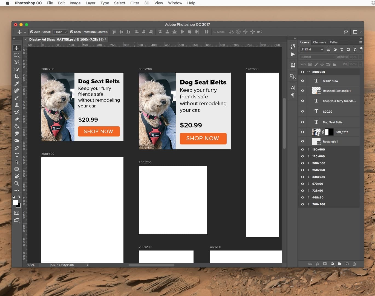Delete the selected layer using the trash icon
This screenshot has height=296, width=375.
[x=354, y=264]
